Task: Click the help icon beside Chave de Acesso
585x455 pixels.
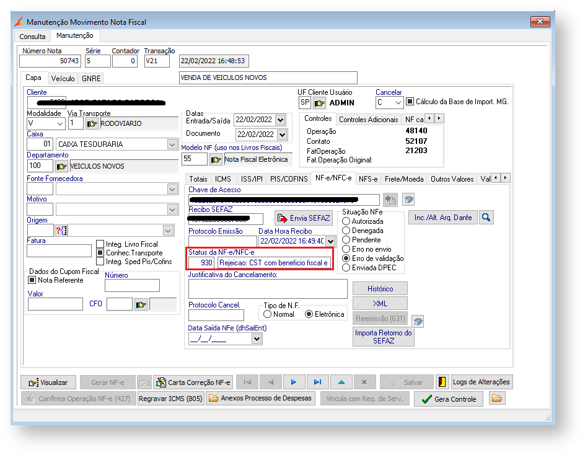Action: click(408, 200)
